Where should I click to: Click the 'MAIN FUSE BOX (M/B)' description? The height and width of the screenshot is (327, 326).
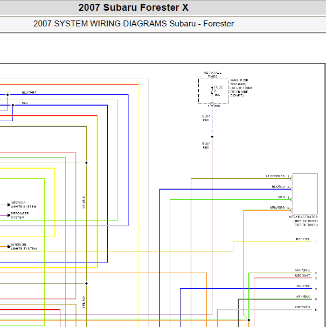241,88
